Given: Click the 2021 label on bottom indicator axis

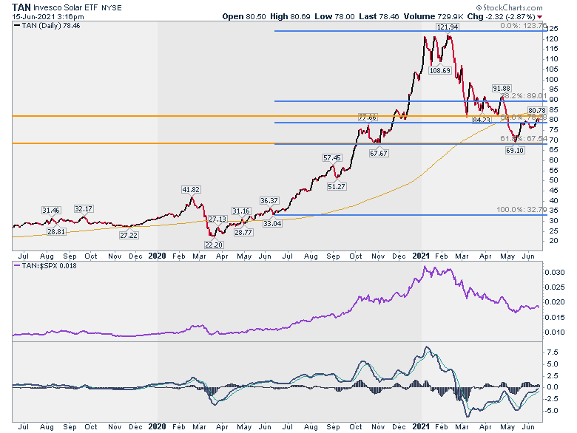Looking at the screenshot, I should tap(421, 426).
